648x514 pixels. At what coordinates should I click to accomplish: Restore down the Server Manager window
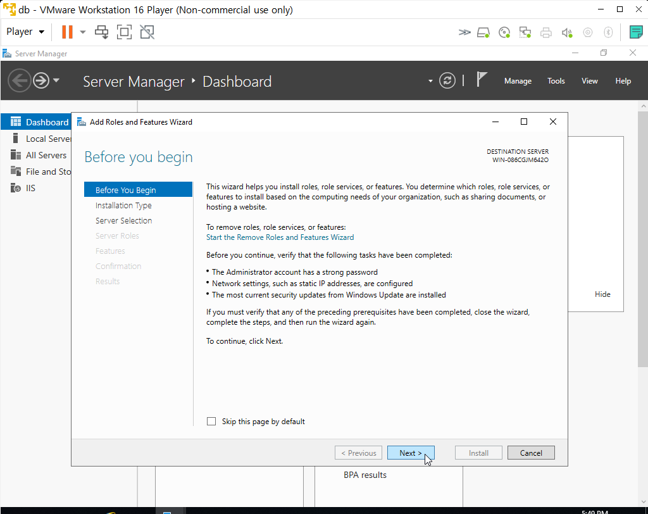point(604,53)
